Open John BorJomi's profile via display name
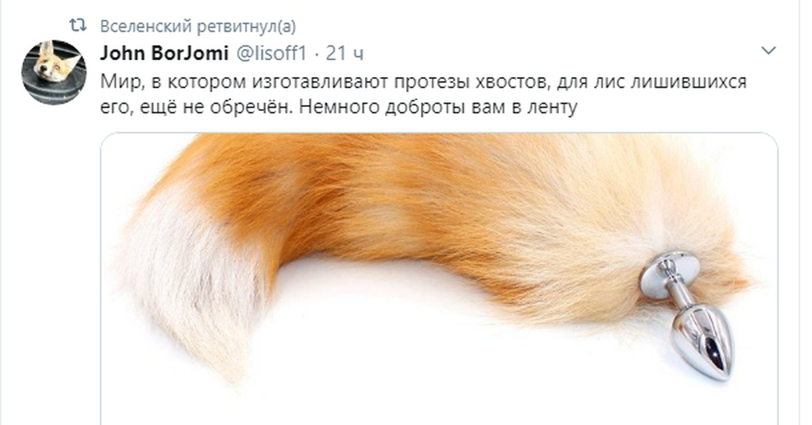Viewport: 812px width, 425px height. (164, 53)
